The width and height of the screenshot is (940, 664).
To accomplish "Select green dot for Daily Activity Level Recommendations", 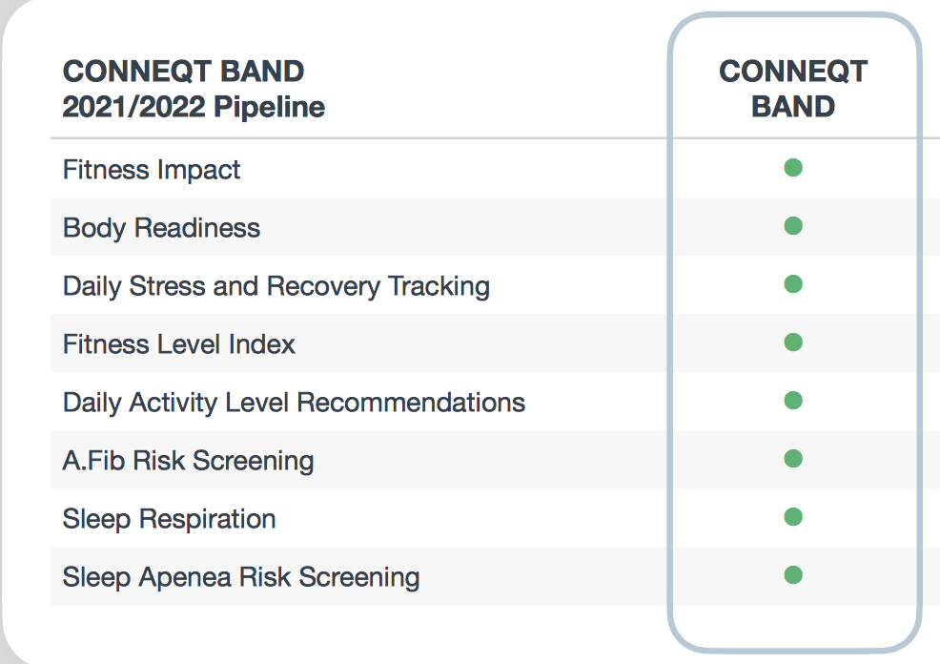I will tap(793, 401).
